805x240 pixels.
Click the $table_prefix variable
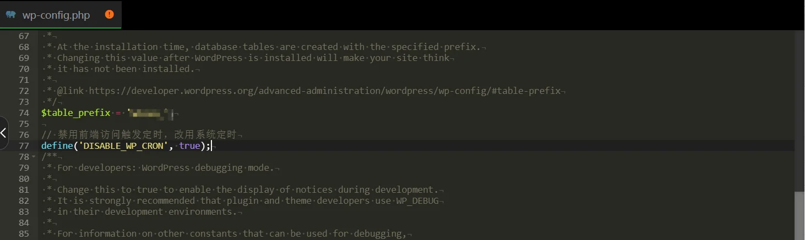tap(76, 113)
